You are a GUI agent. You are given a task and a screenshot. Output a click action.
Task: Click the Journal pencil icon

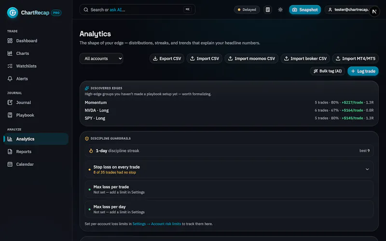(10, 103)
